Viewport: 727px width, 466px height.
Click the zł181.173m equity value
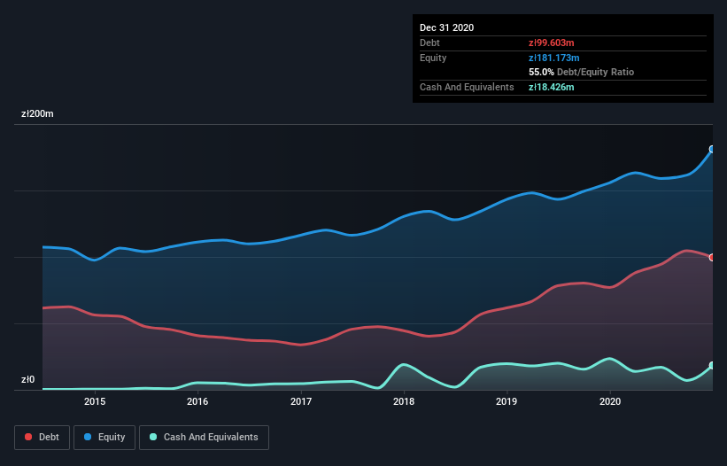coord(554,58)
